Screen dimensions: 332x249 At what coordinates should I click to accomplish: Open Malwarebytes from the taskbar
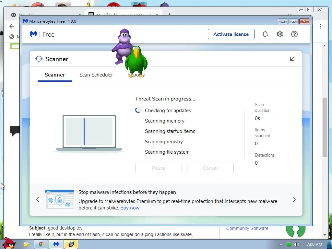56,244
